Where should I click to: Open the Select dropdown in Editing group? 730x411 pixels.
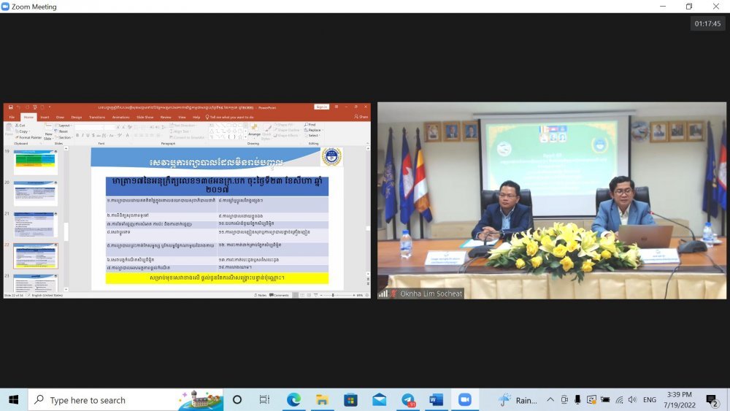(x=313, y=135)
